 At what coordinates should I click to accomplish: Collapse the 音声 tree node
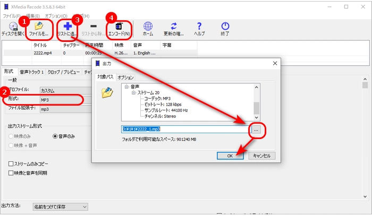click(x=125, y=87)
